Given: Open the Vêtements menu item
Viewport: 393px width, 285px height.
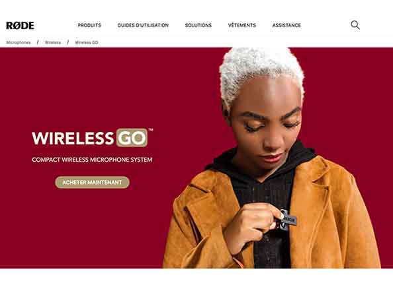Looking at the screenshot, I should 242,25.
